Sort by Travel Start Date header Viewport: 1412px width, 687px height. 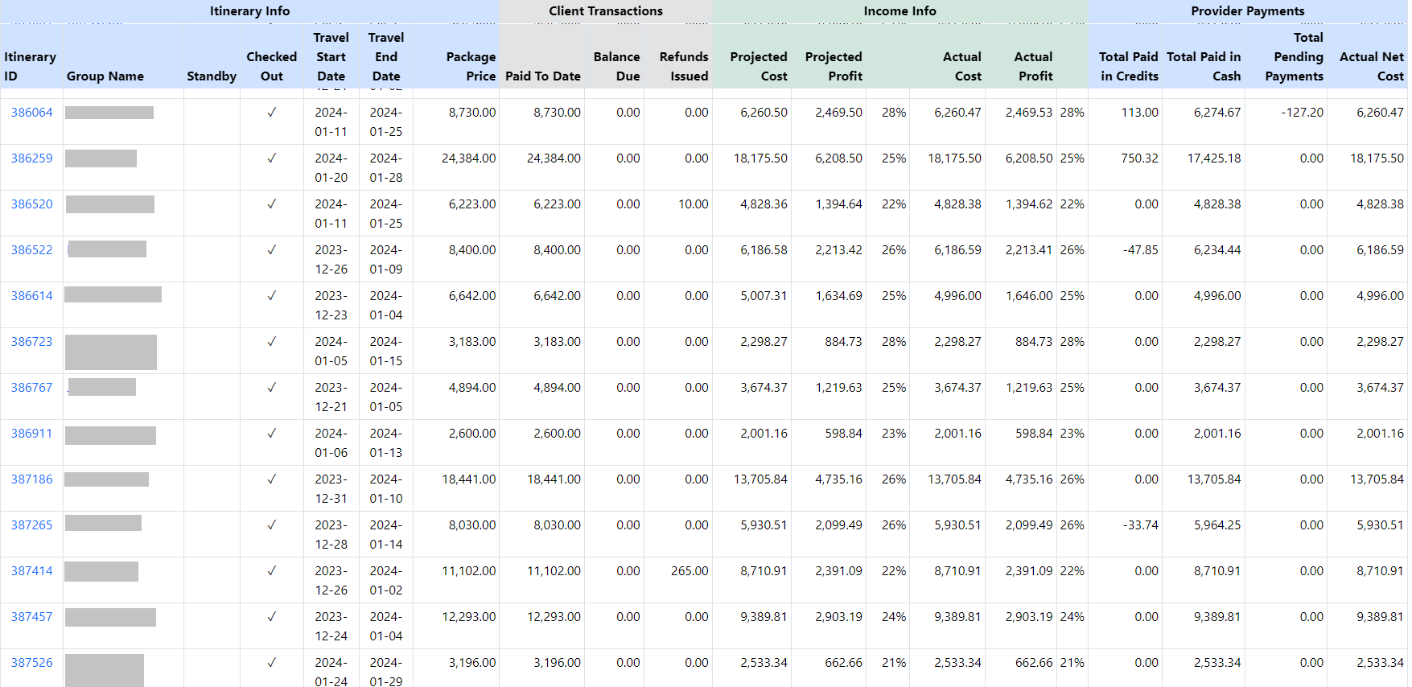[331, 57]
